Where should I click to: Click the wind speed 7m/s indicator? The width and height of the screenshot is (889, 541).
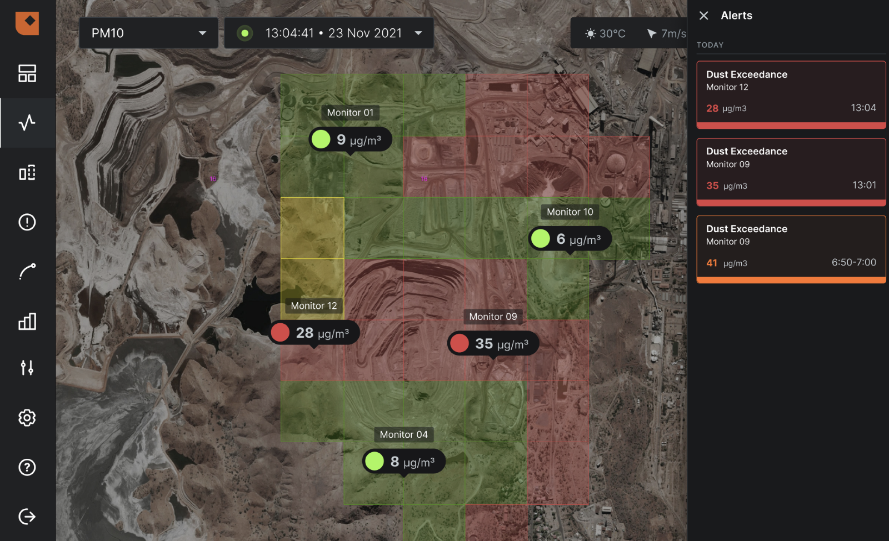tap(666, 34)
